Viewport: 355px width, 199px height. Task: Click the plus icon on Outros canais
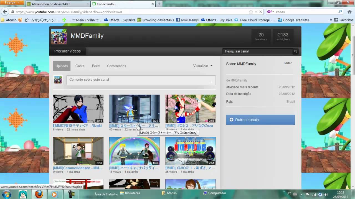[231, 120]
